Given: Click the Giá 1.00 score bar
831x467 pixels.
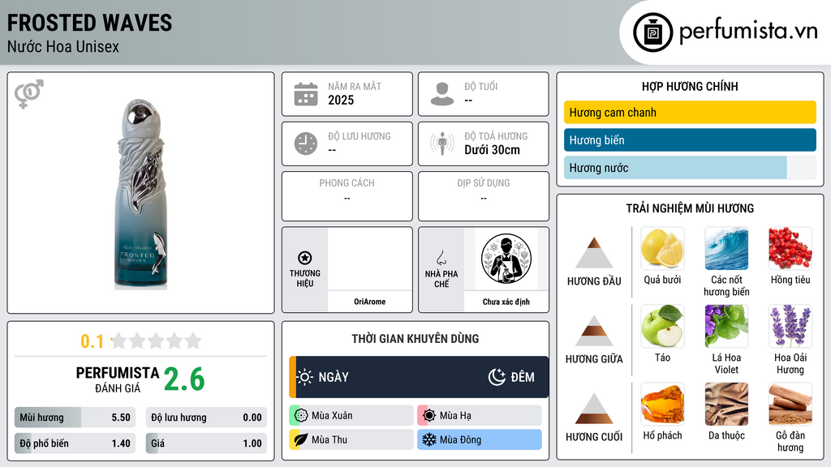Looking at the screenshot, I should click(206, 443).
